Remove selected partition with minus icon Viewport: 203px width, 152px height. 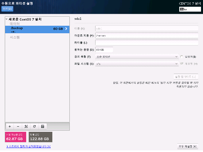pos(18,126)
